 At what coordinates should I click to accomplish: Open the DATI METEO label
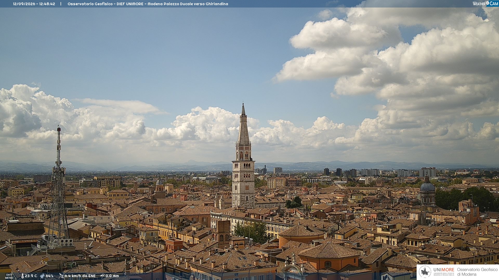(9, 276)
